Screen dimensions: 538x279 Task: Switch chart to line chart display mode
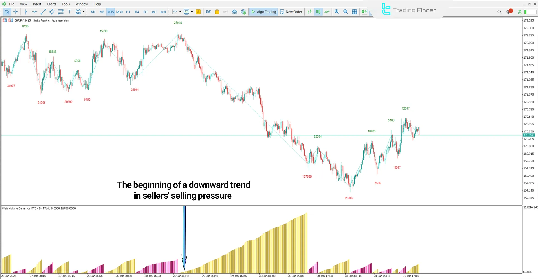[327, 12]
